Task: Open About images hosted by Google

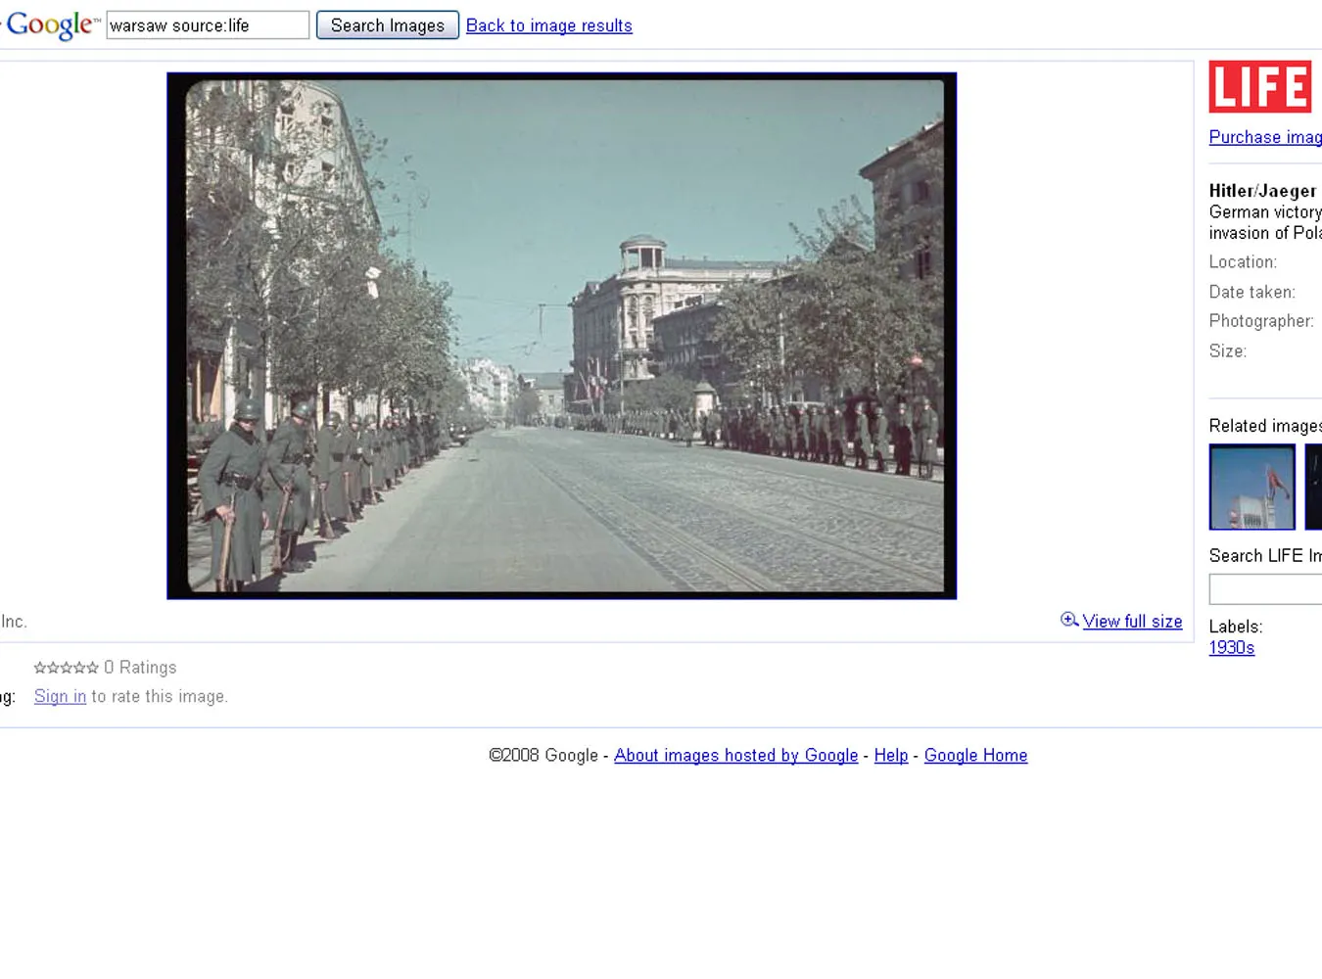Action: point(735,756)
